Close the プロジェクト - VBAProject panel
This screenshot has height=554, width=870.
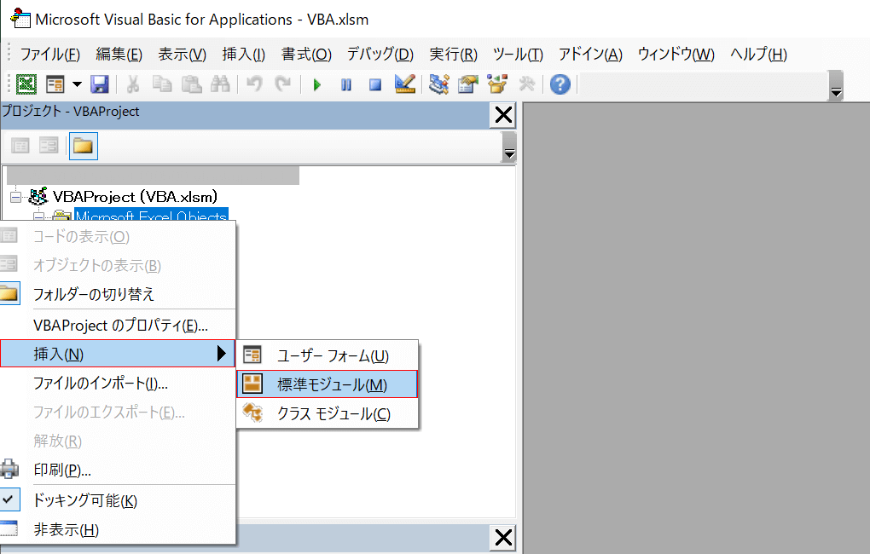coord(503,115)
